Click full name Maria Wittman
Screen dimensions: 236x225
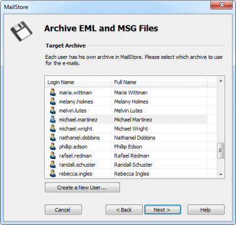pos(130,92)
